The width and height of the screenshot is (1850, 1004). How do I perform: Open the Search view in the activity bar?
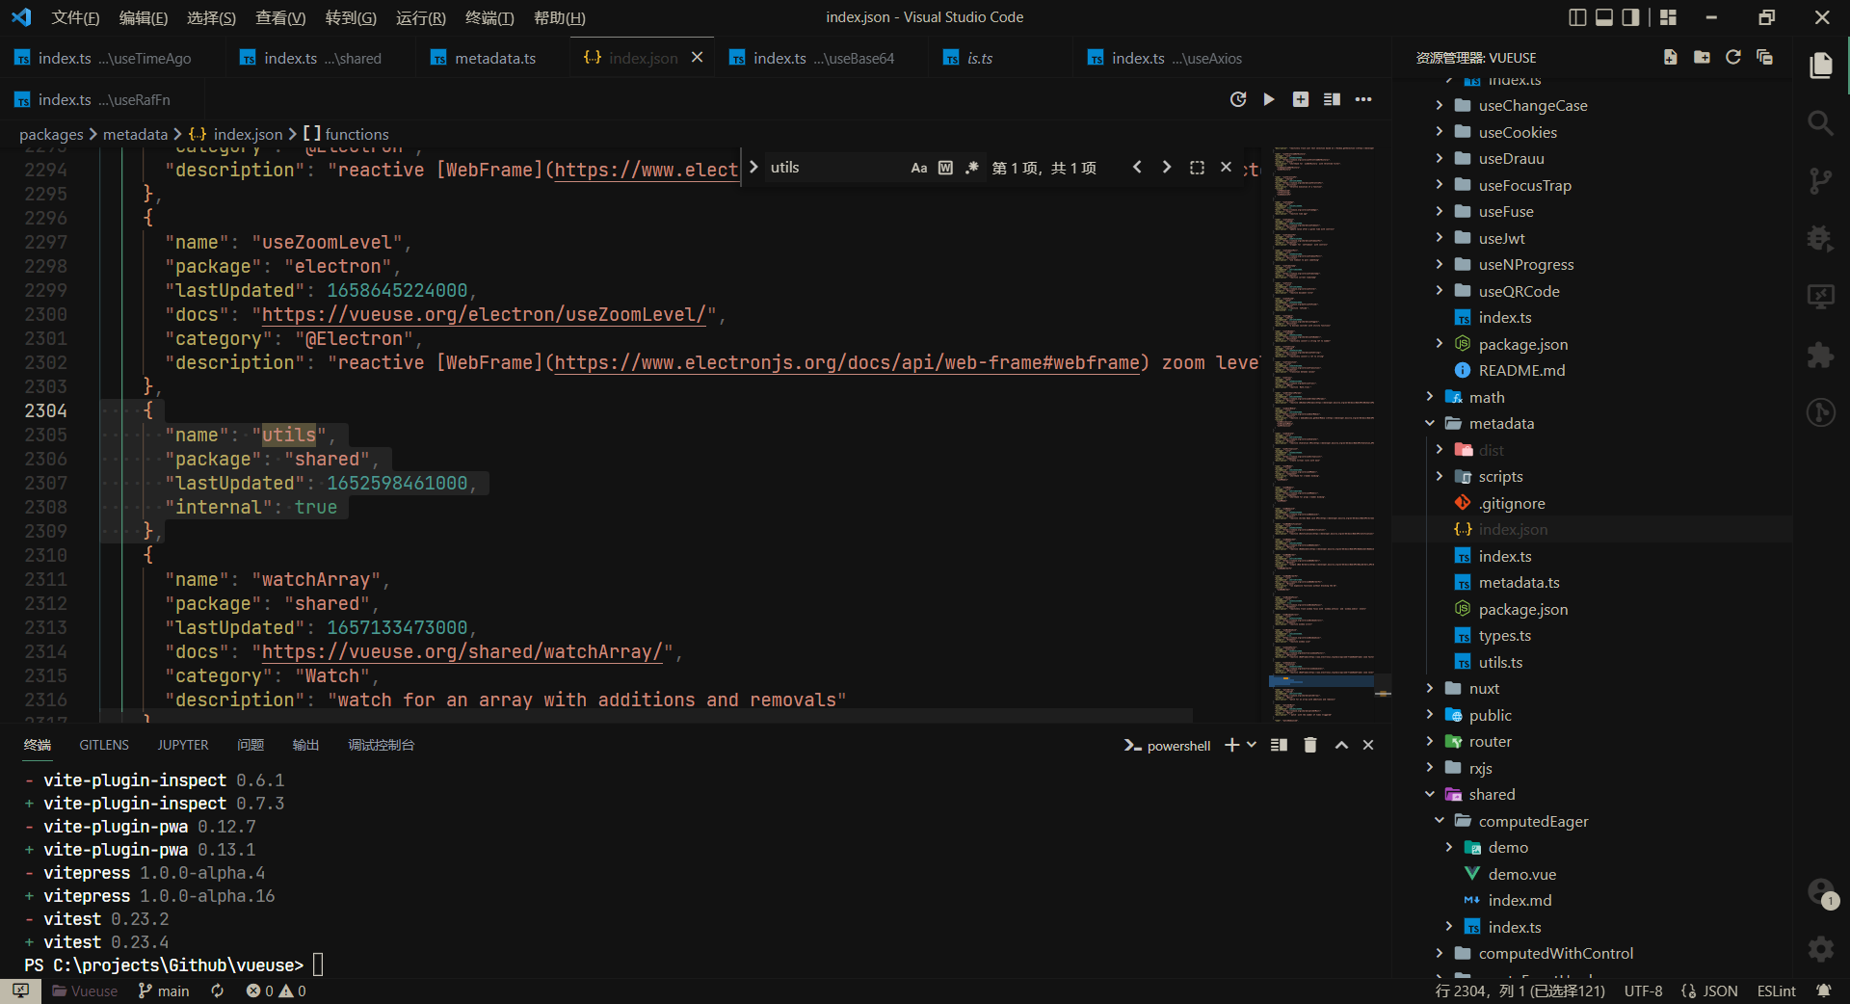tap(1821, 123)
